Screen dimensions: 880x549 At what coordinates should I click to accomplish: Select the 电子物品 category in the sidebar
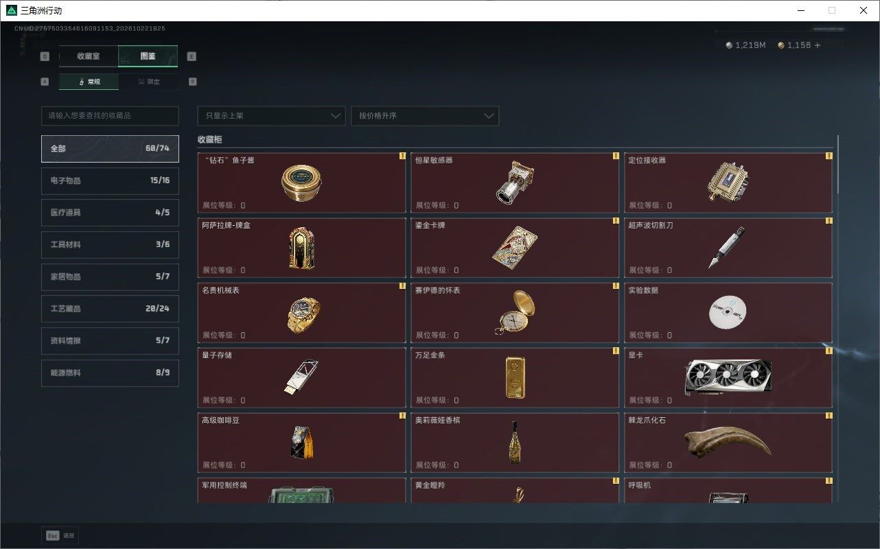(110, 180)
